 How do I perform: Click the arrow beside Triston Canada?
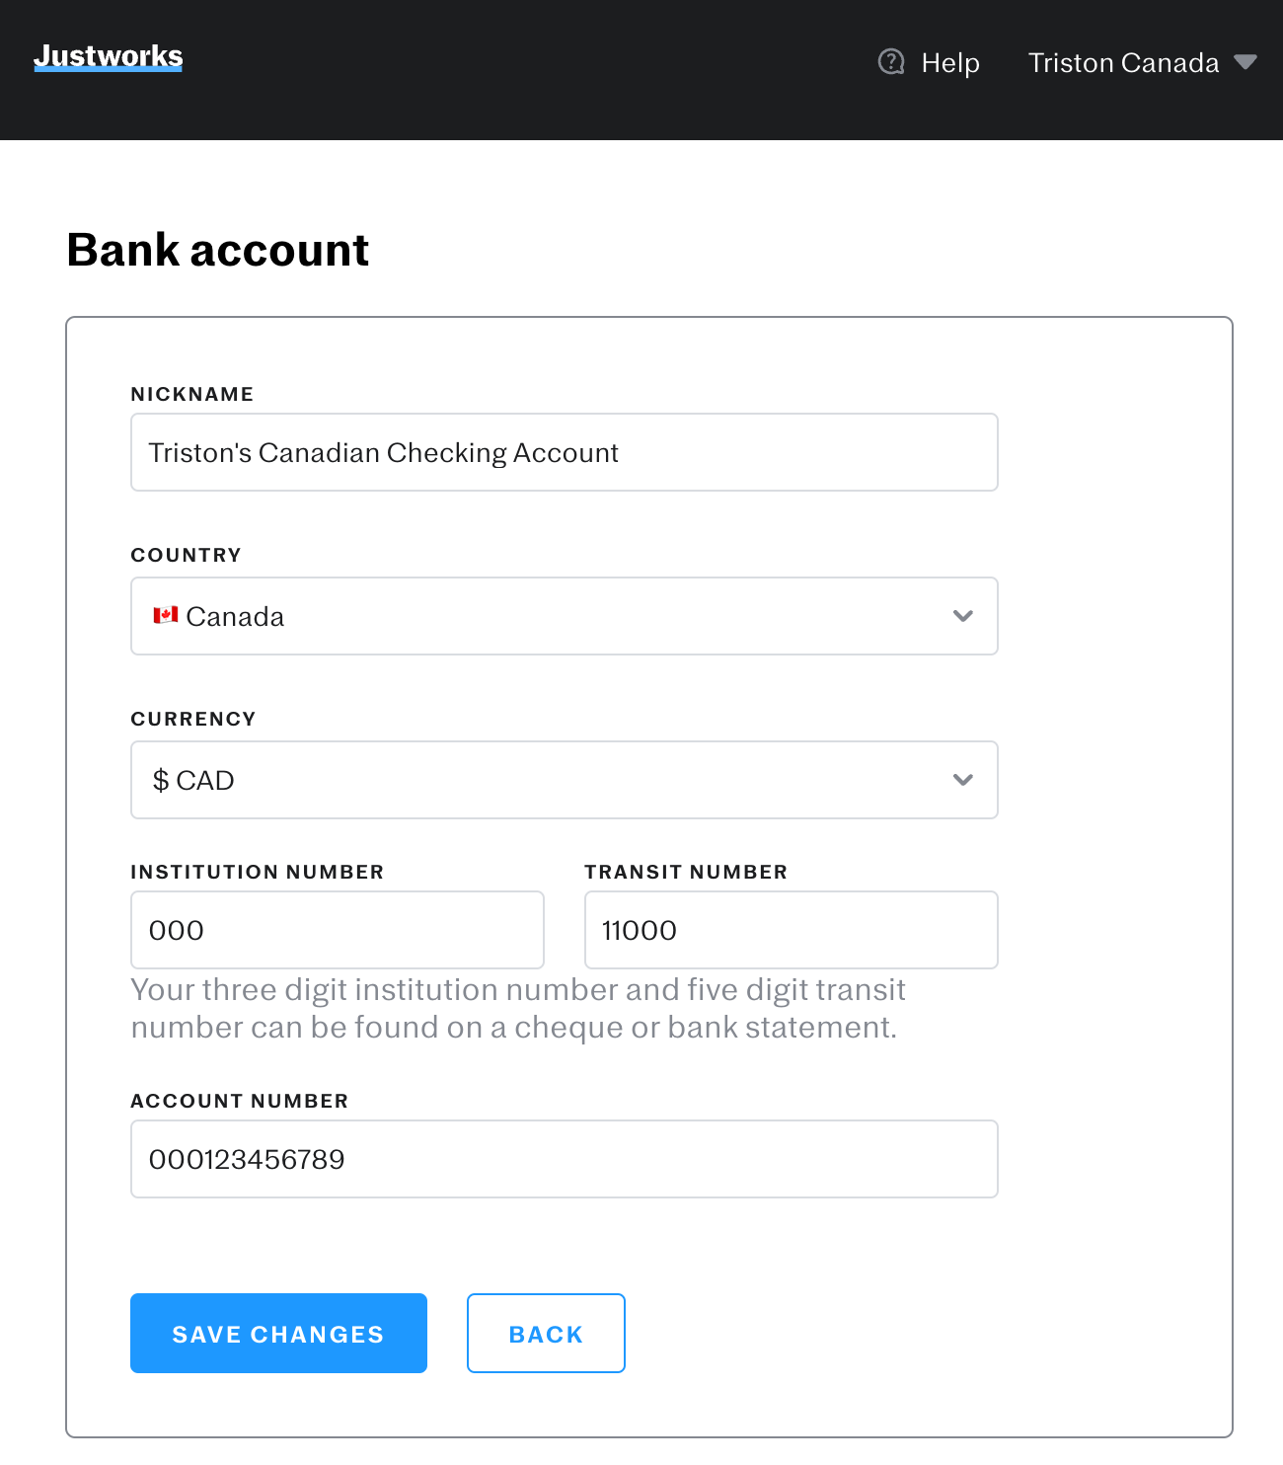(x=1245, y=62)
